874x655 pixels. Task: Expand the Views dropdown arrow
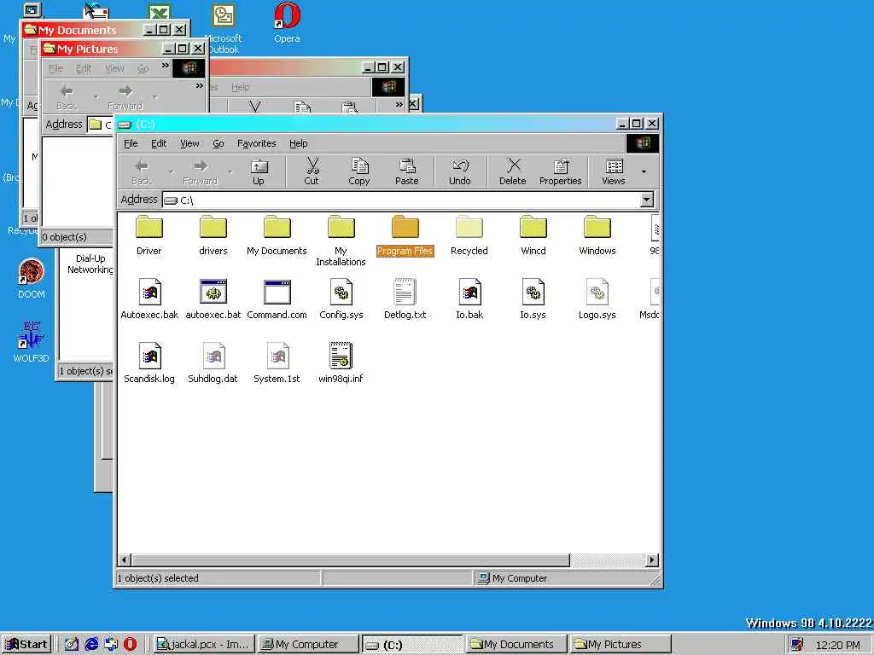coord(644,172)
